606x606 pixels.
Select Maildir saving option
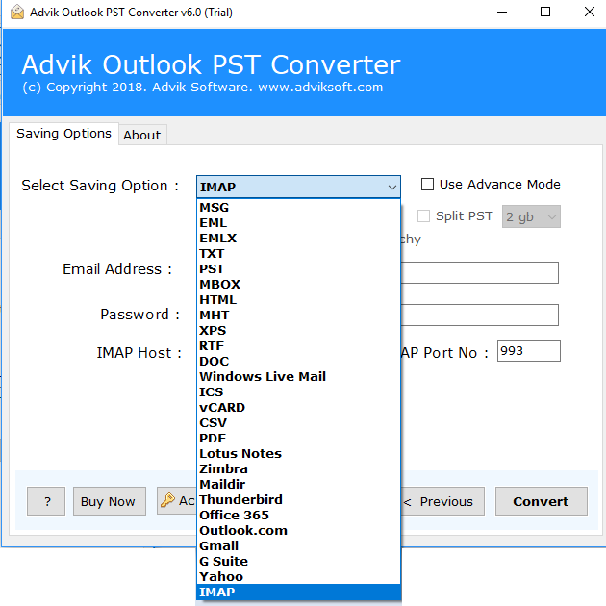coord(298,485)
